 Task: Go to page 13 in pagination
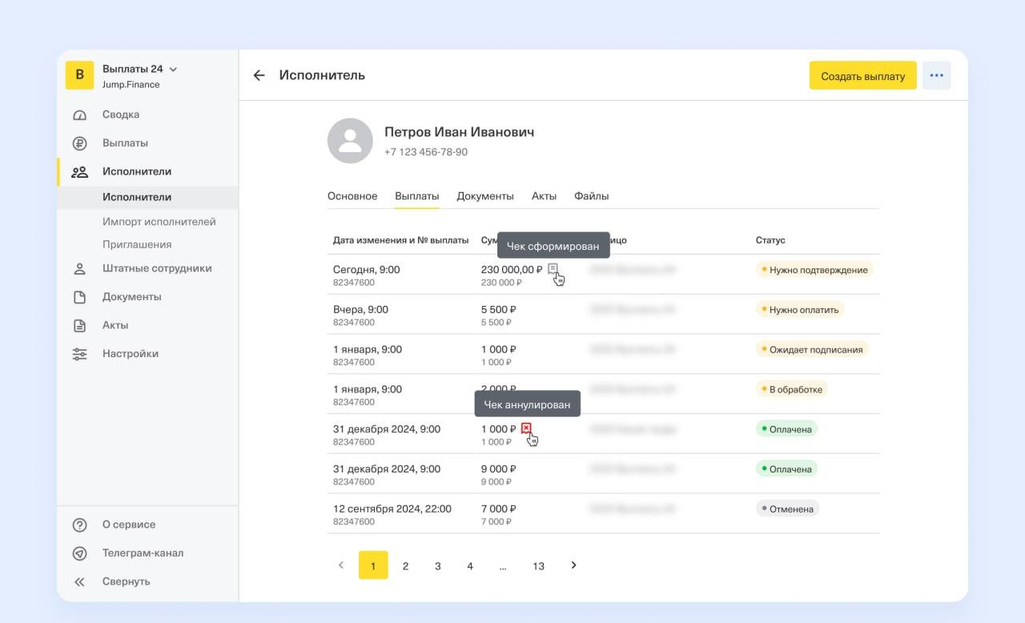pos(538,565)
